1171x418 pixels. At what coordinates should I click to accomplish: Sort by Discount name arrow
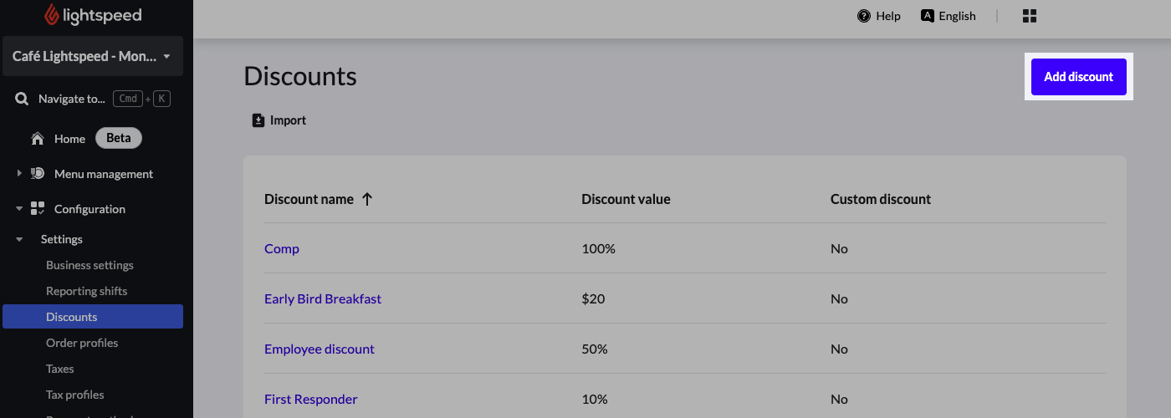tap(367, 199)
